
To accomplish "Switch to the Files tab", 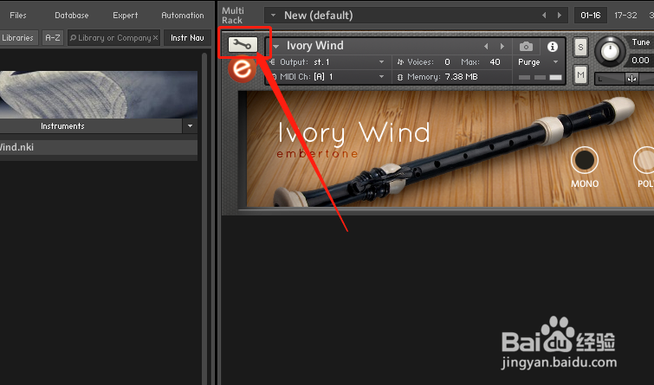I will pyautogui.click(x=18, y=16).
